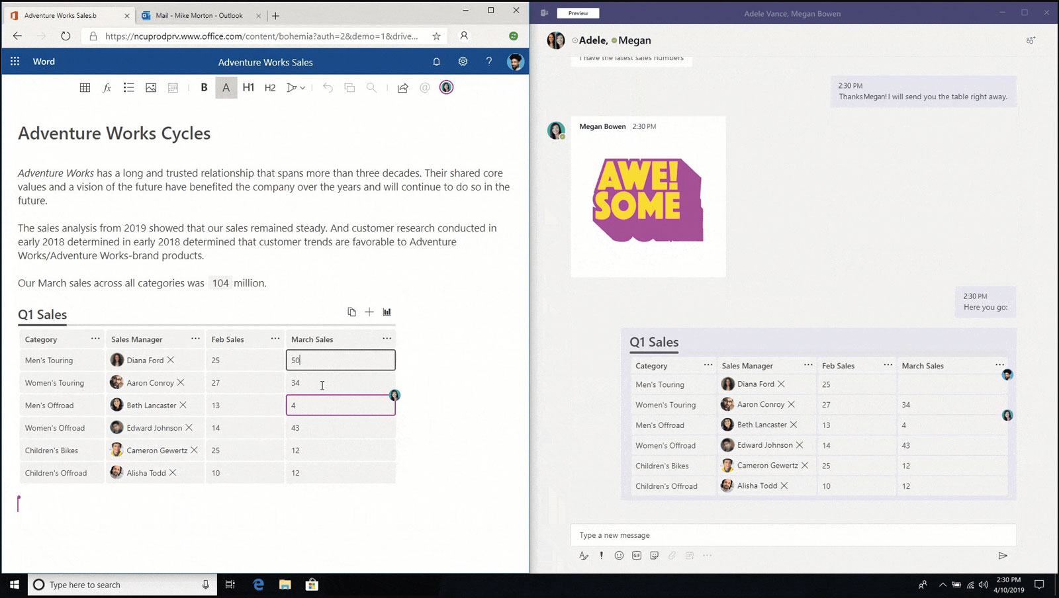Click the browser address bar URL
The height and width of the screenshot is (598, 1059).
(261, 36)
